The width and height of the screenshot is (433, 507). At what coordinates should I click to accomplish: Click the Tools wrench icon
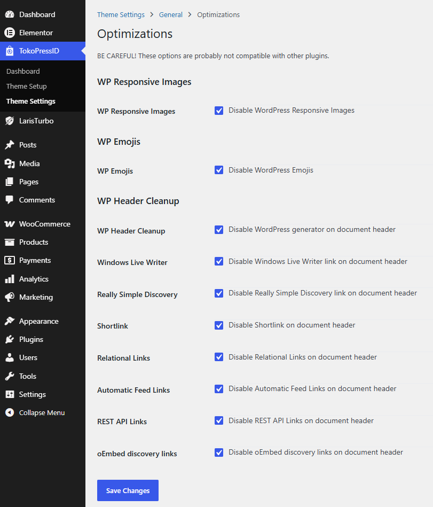click(10, 376)
